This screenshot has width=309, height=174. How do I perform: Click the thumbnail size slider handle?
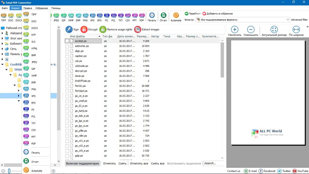click(9, 171)
